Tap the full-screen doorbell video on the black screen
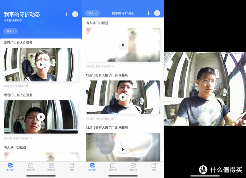 pos(205,89)
